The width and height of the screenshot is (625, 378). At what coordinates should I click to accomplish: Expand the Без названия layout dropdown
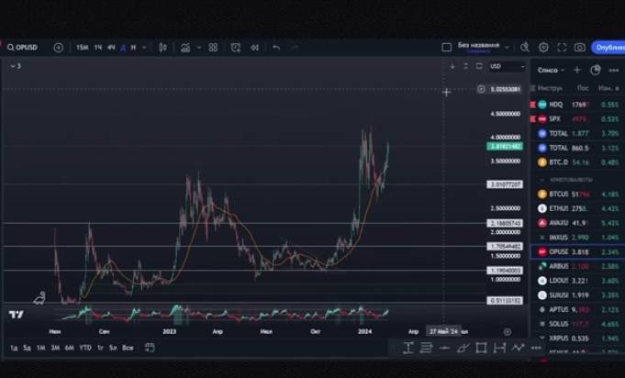pos(507,48)
